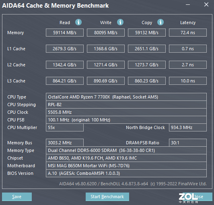214x205 pixels.
Task: Click the Save button
Action: click(17, 197)
